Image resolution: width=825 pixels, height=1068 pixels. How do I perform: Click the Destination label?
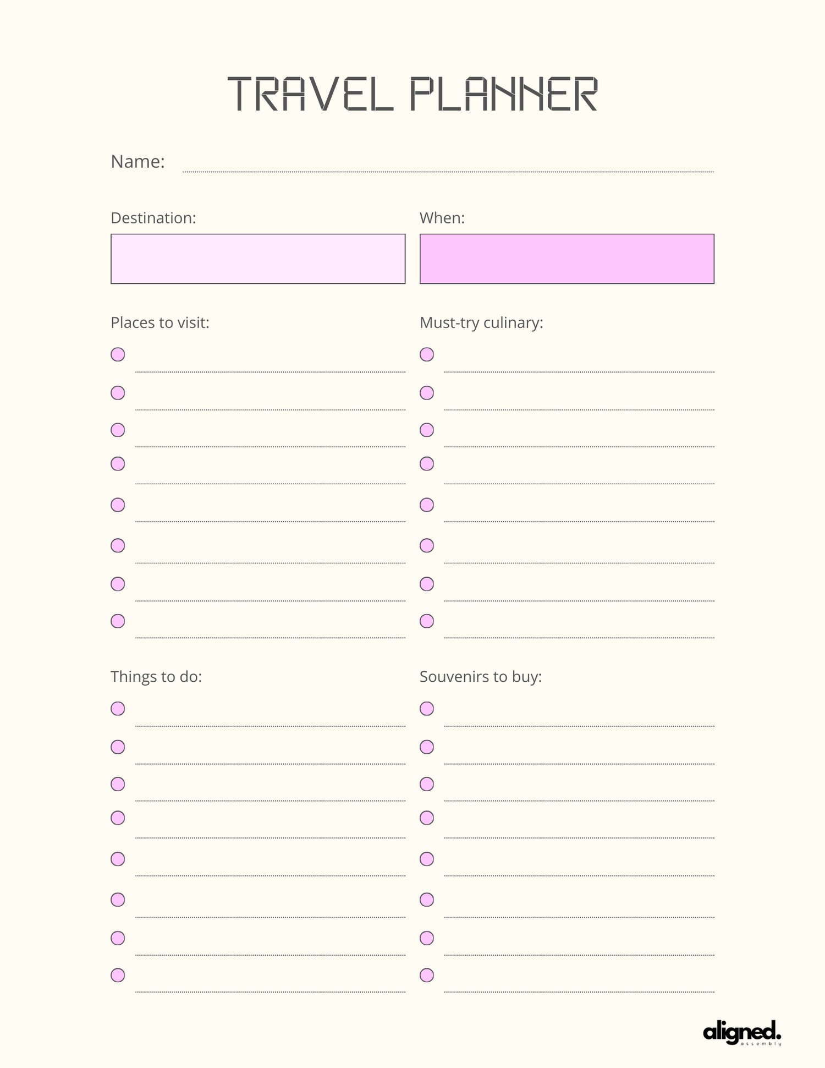point(153,218)
